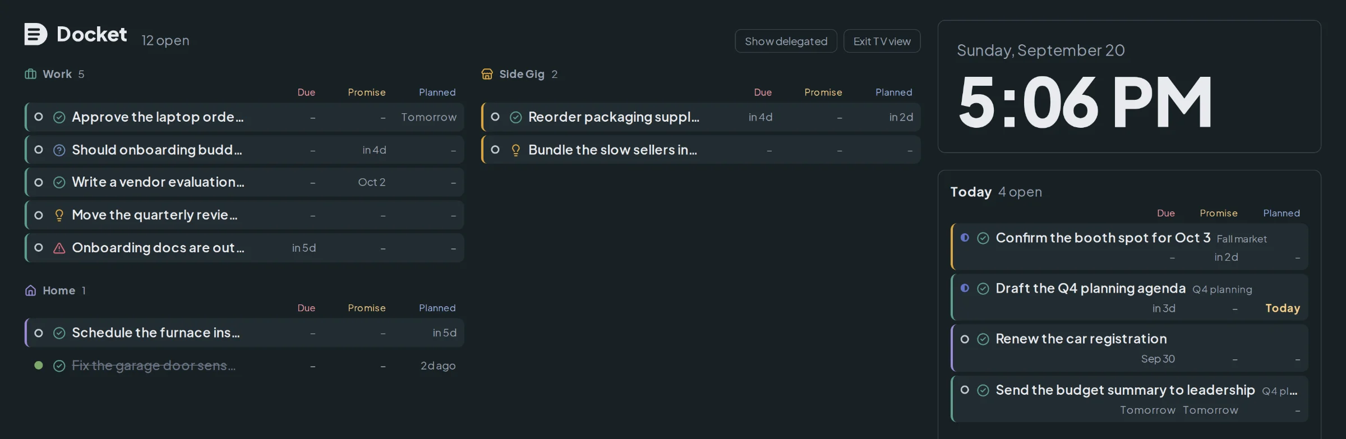Toggle half-filled status on Confirm the booth spot
The image size is (1346, 439).
click(x=965, y=237)
